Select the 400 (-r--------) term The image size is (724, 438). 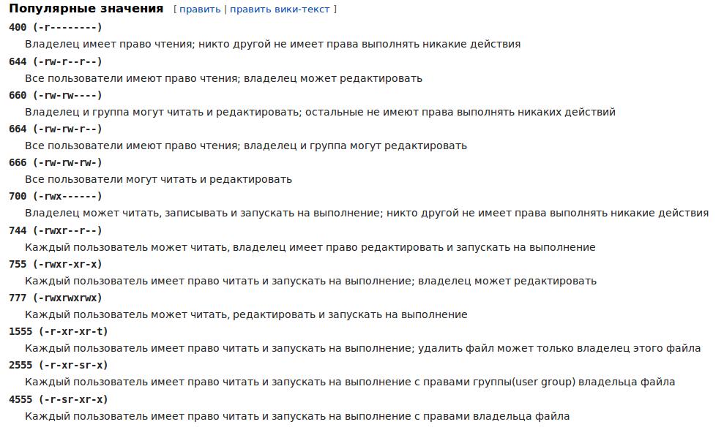point(56,27)
